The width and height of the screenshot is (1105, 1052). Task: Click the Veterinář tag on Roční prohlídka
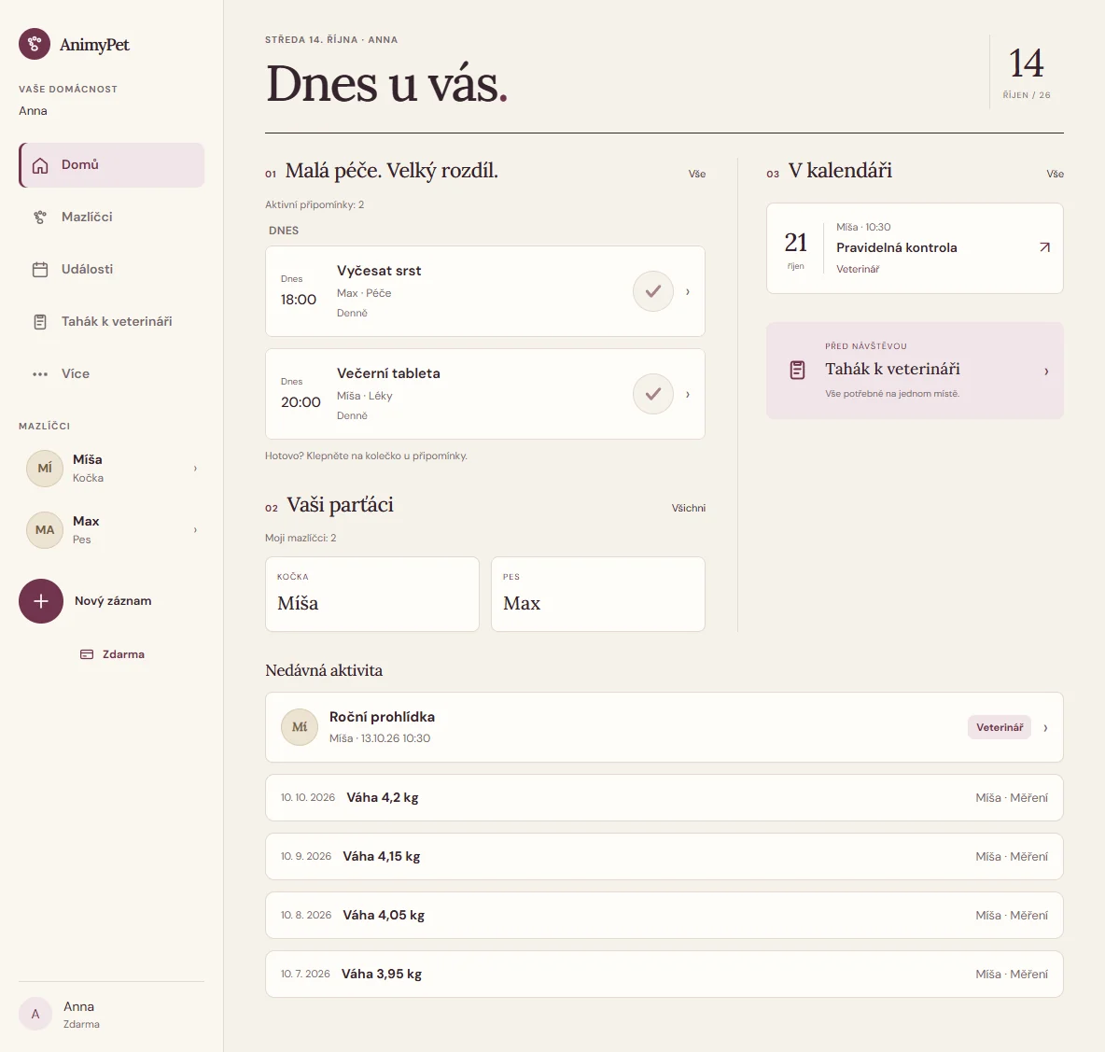coord(1000,727)
